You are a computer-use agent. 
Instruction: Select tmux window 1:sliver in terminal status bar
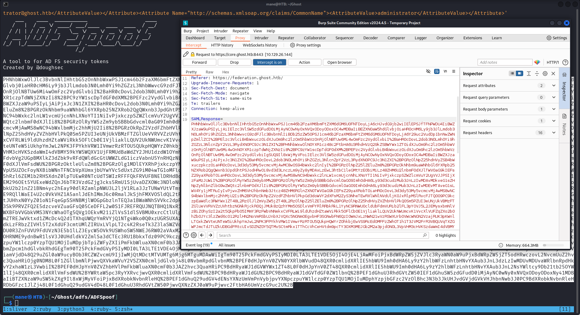[x=15, y=309]
